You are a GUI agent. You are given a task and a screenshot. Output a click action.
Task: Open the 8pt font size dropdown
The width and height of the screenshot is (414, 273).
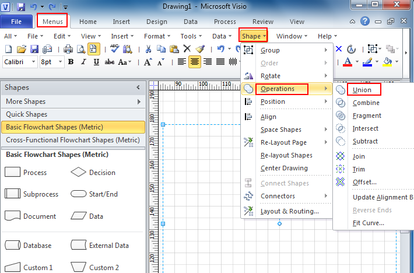point(61,62)
